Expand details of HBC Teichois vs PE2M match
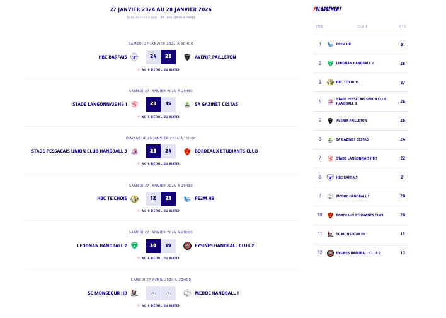 161,211
